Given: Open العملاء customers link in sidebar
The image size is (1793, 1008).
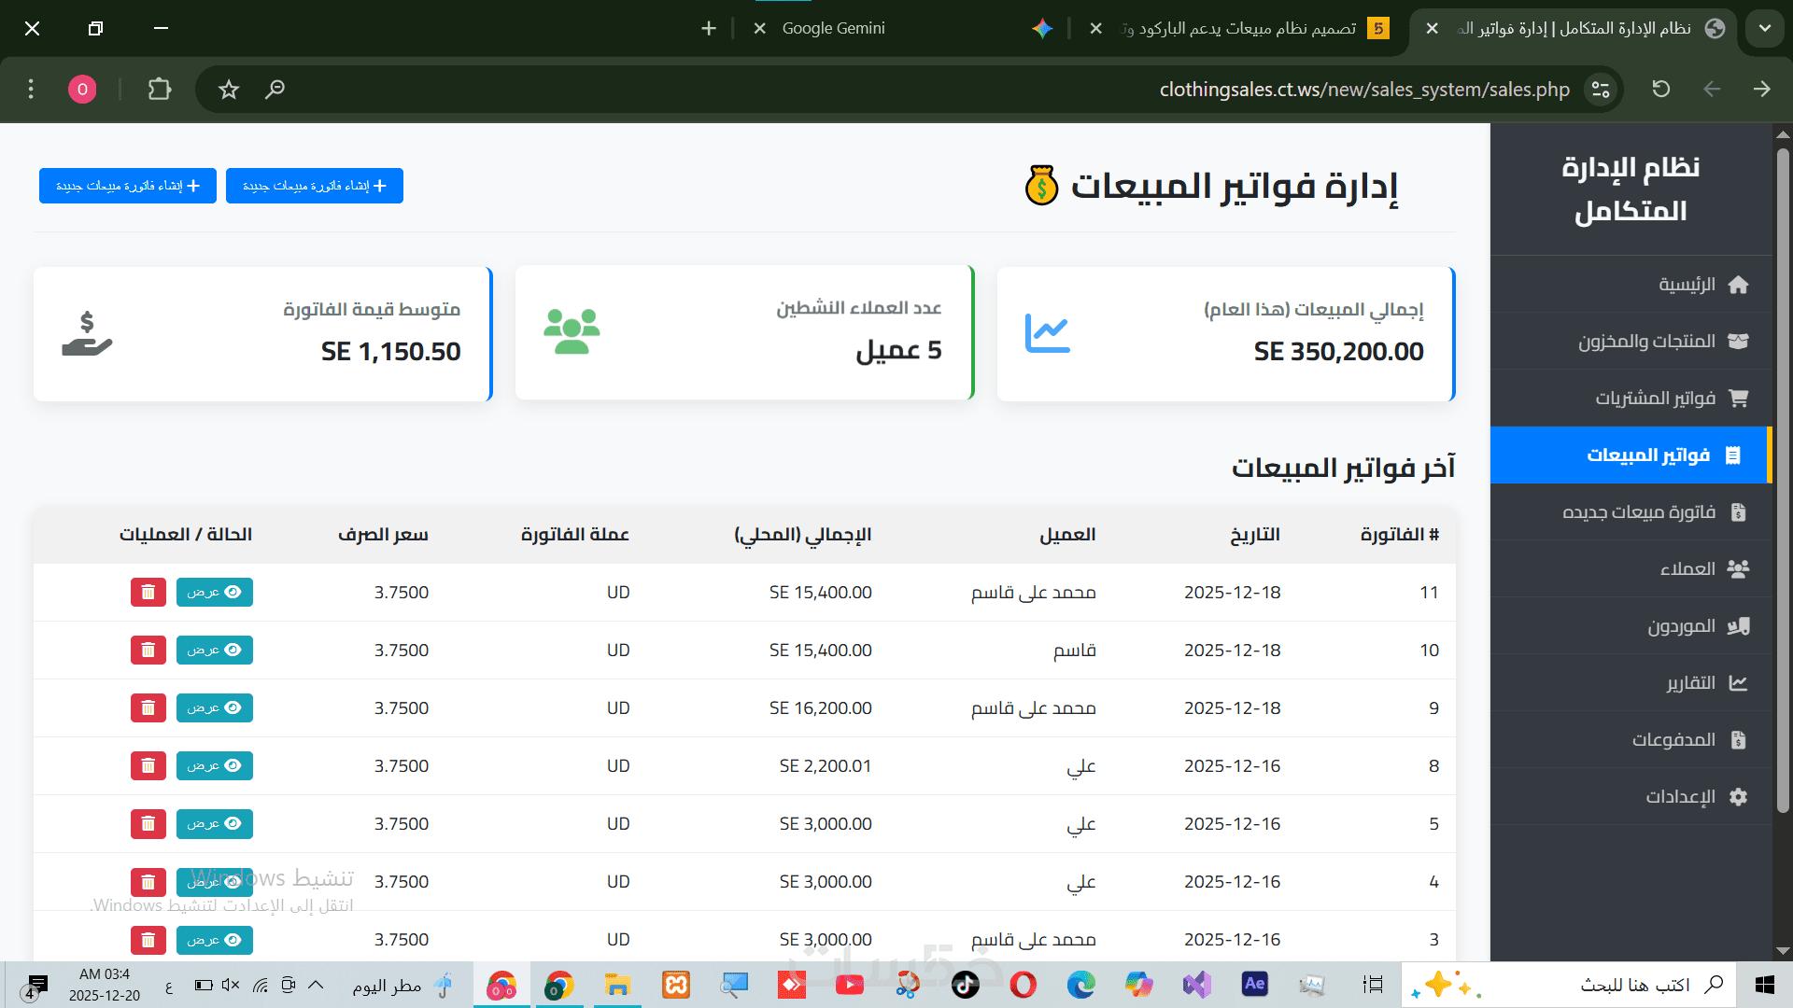Looking at the screenshot, I should [x=1687, y=569].
